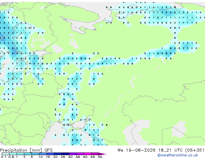The height and width of the screenshot is (158, 205).
Task: Click the 10–15 mm legend color swatch
Action: point(43,154)
